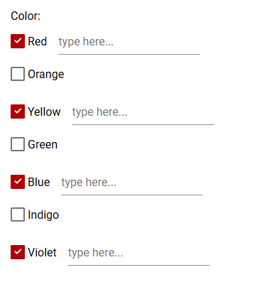Click the Green label text
This screenshot has width=259, height=282.
point(43,144)
